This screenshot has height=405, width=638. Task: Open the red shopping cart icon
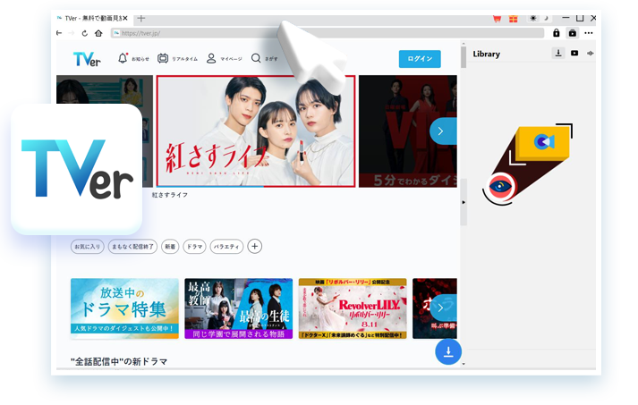click(497, 18)
